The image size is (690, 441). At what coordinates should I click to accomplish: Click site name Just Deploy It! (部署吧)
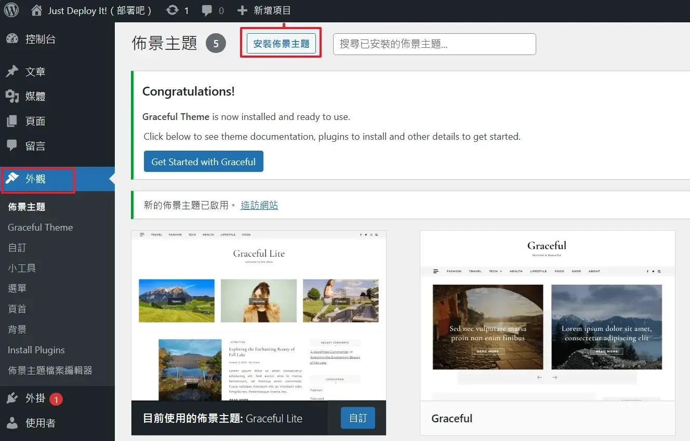pyautogui.click(x=100, y=10)
